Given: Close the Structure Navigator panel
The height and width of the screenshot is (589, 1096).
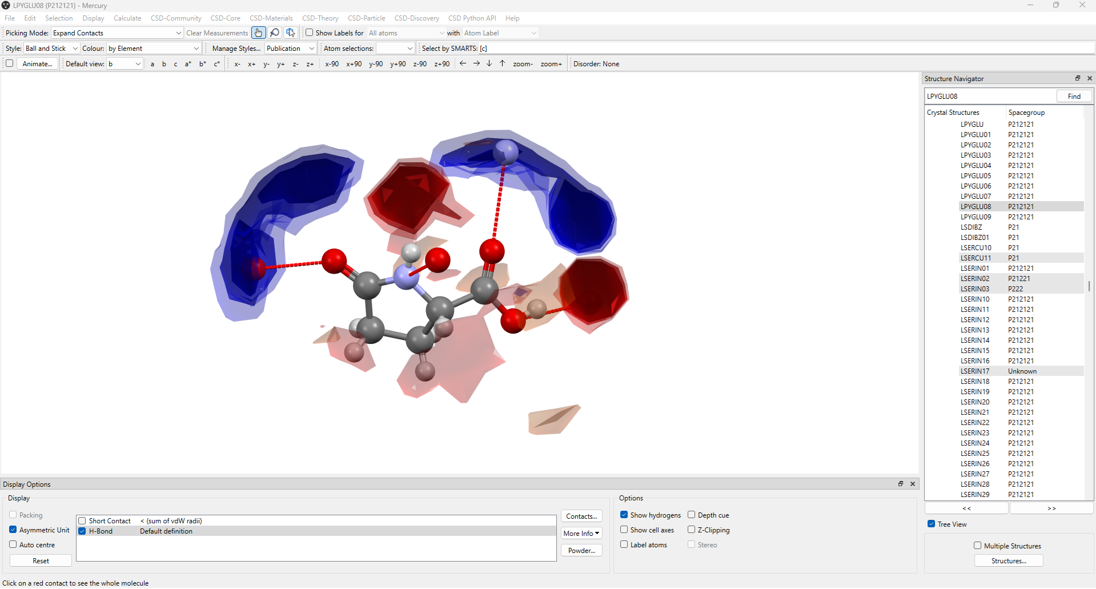Looking at the screenshot, I should (x=1090, y=78).
